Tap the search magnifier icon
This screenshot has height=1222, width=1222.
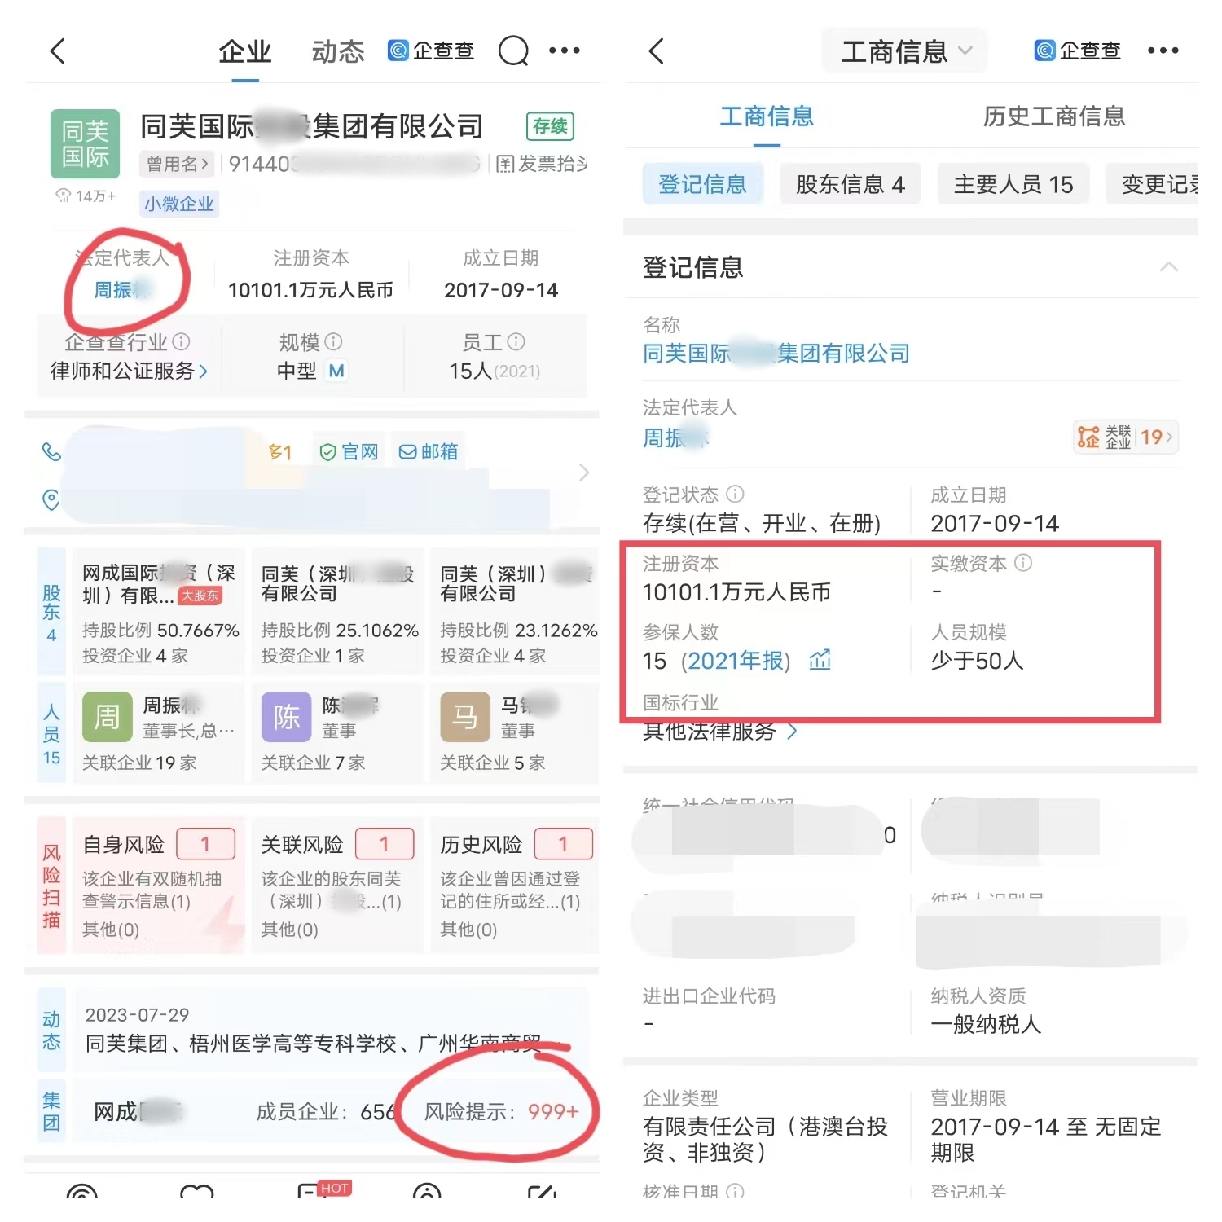coord(514,51)
